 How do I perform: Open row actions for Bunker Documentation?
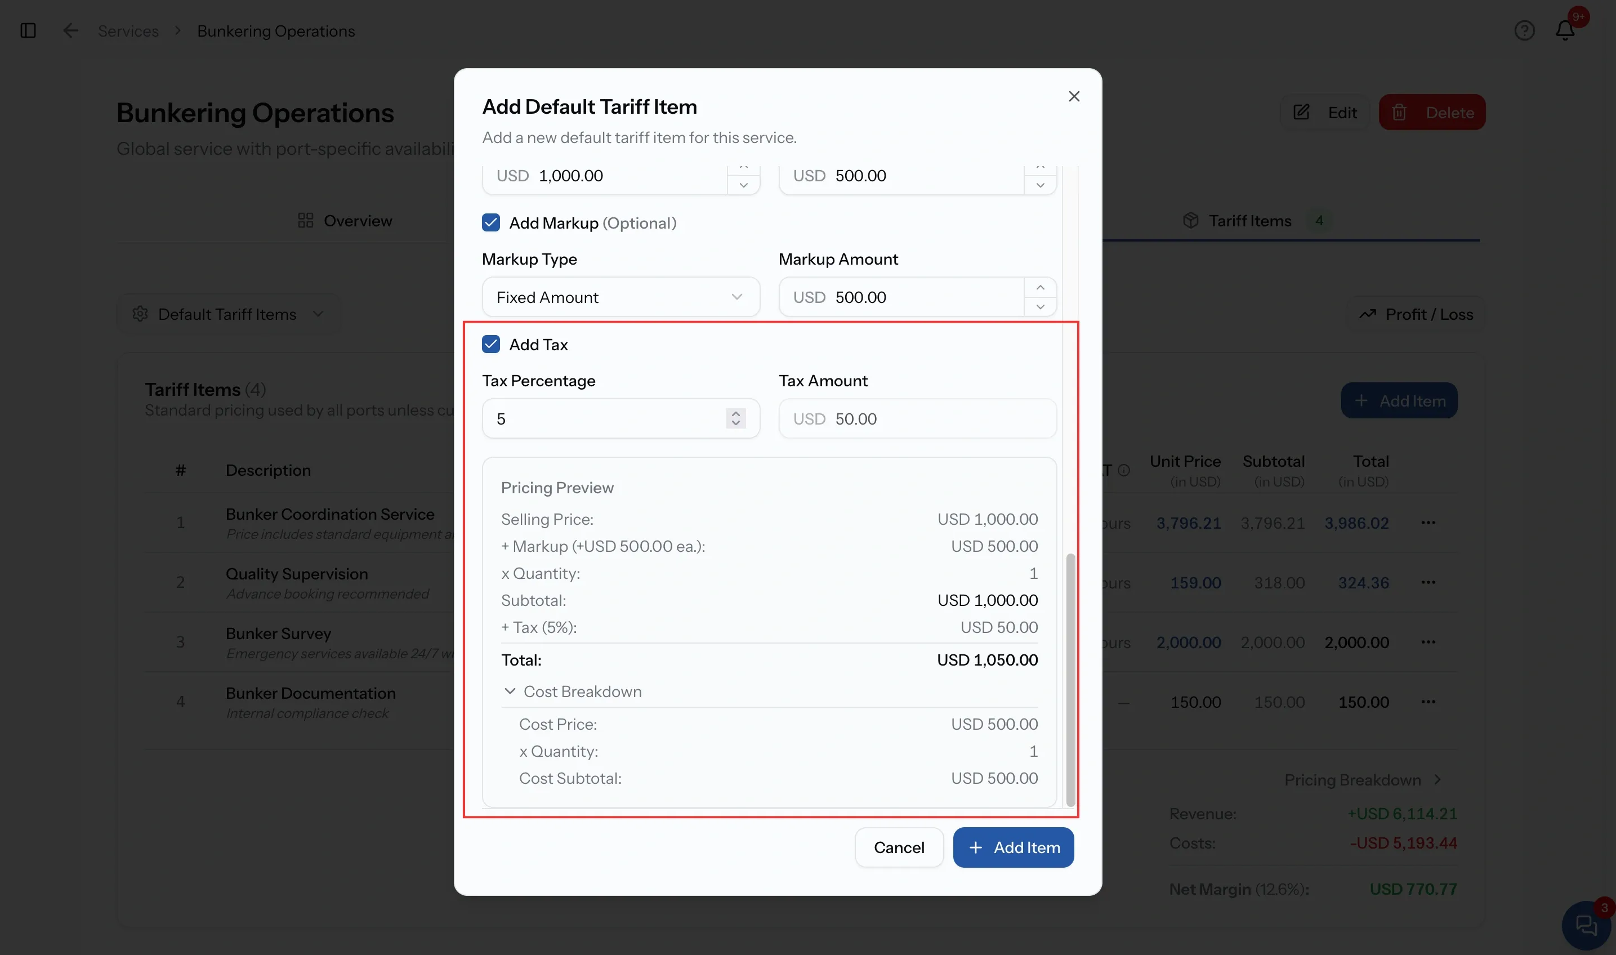click(1428, 702)
